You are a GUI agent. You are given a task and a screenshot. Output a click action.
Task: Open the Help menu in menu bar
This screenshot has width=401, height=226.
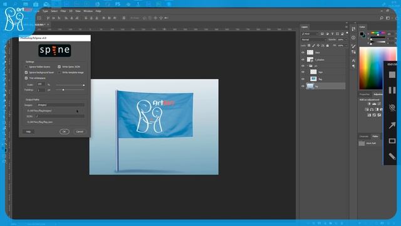click(x=98, y=11)
